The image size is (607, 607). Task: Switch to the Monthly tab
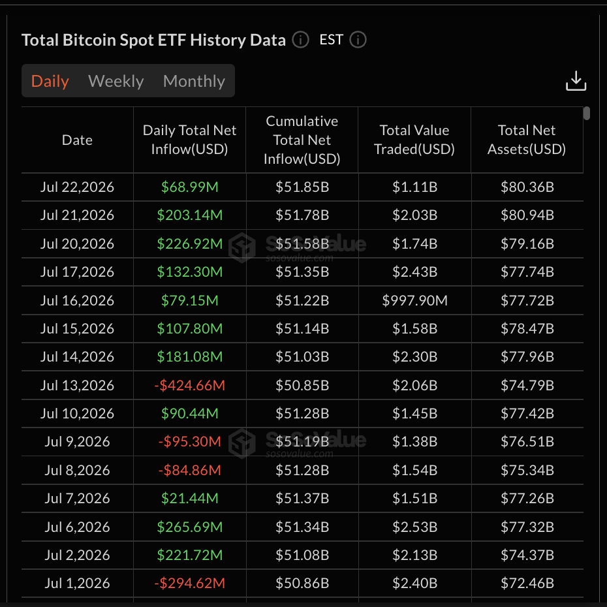coord(194,81)
